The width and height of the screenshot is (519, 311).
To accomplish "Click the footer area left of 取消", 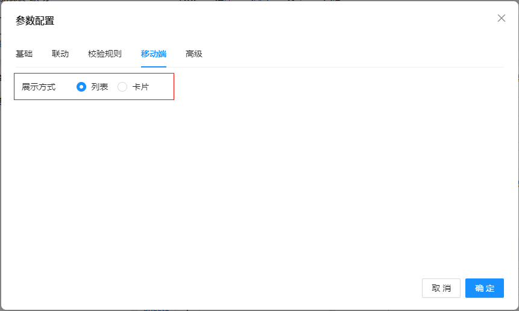I will click(x=241, y=288).
